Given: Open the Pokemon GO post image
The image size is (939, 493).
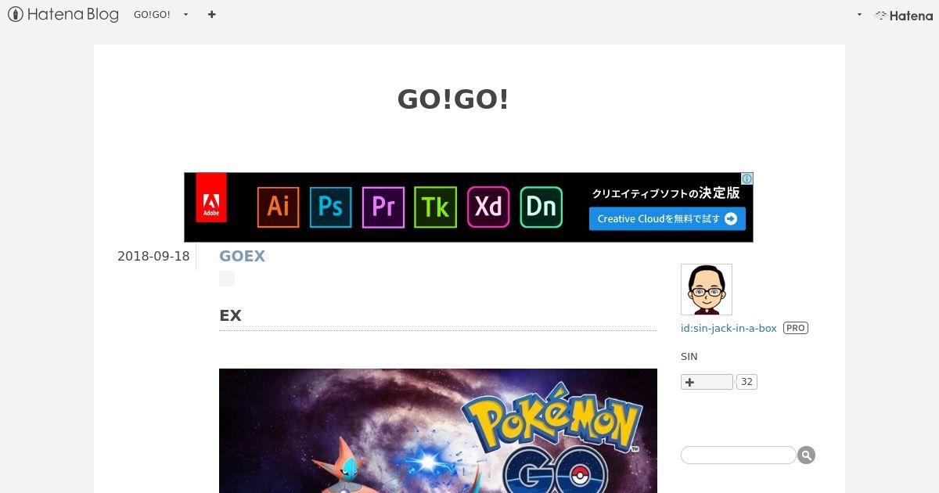Looking at the screenshot, I should pyautogui.click(x=438, y=430).
